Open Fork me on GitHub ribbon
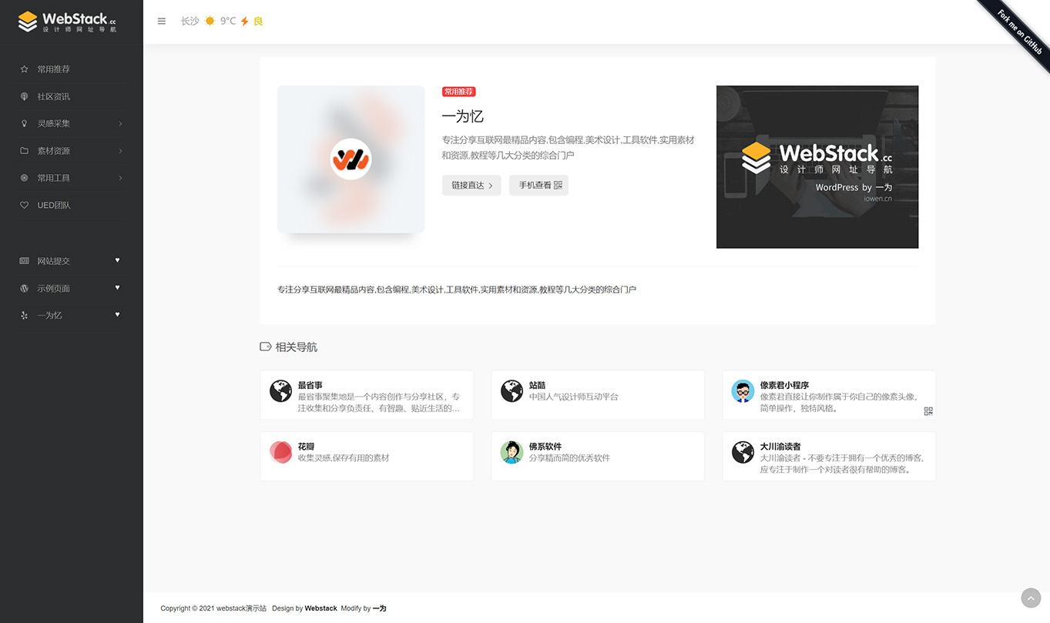The height and width of the screenshot is (623, 1050). (1018, 31)
